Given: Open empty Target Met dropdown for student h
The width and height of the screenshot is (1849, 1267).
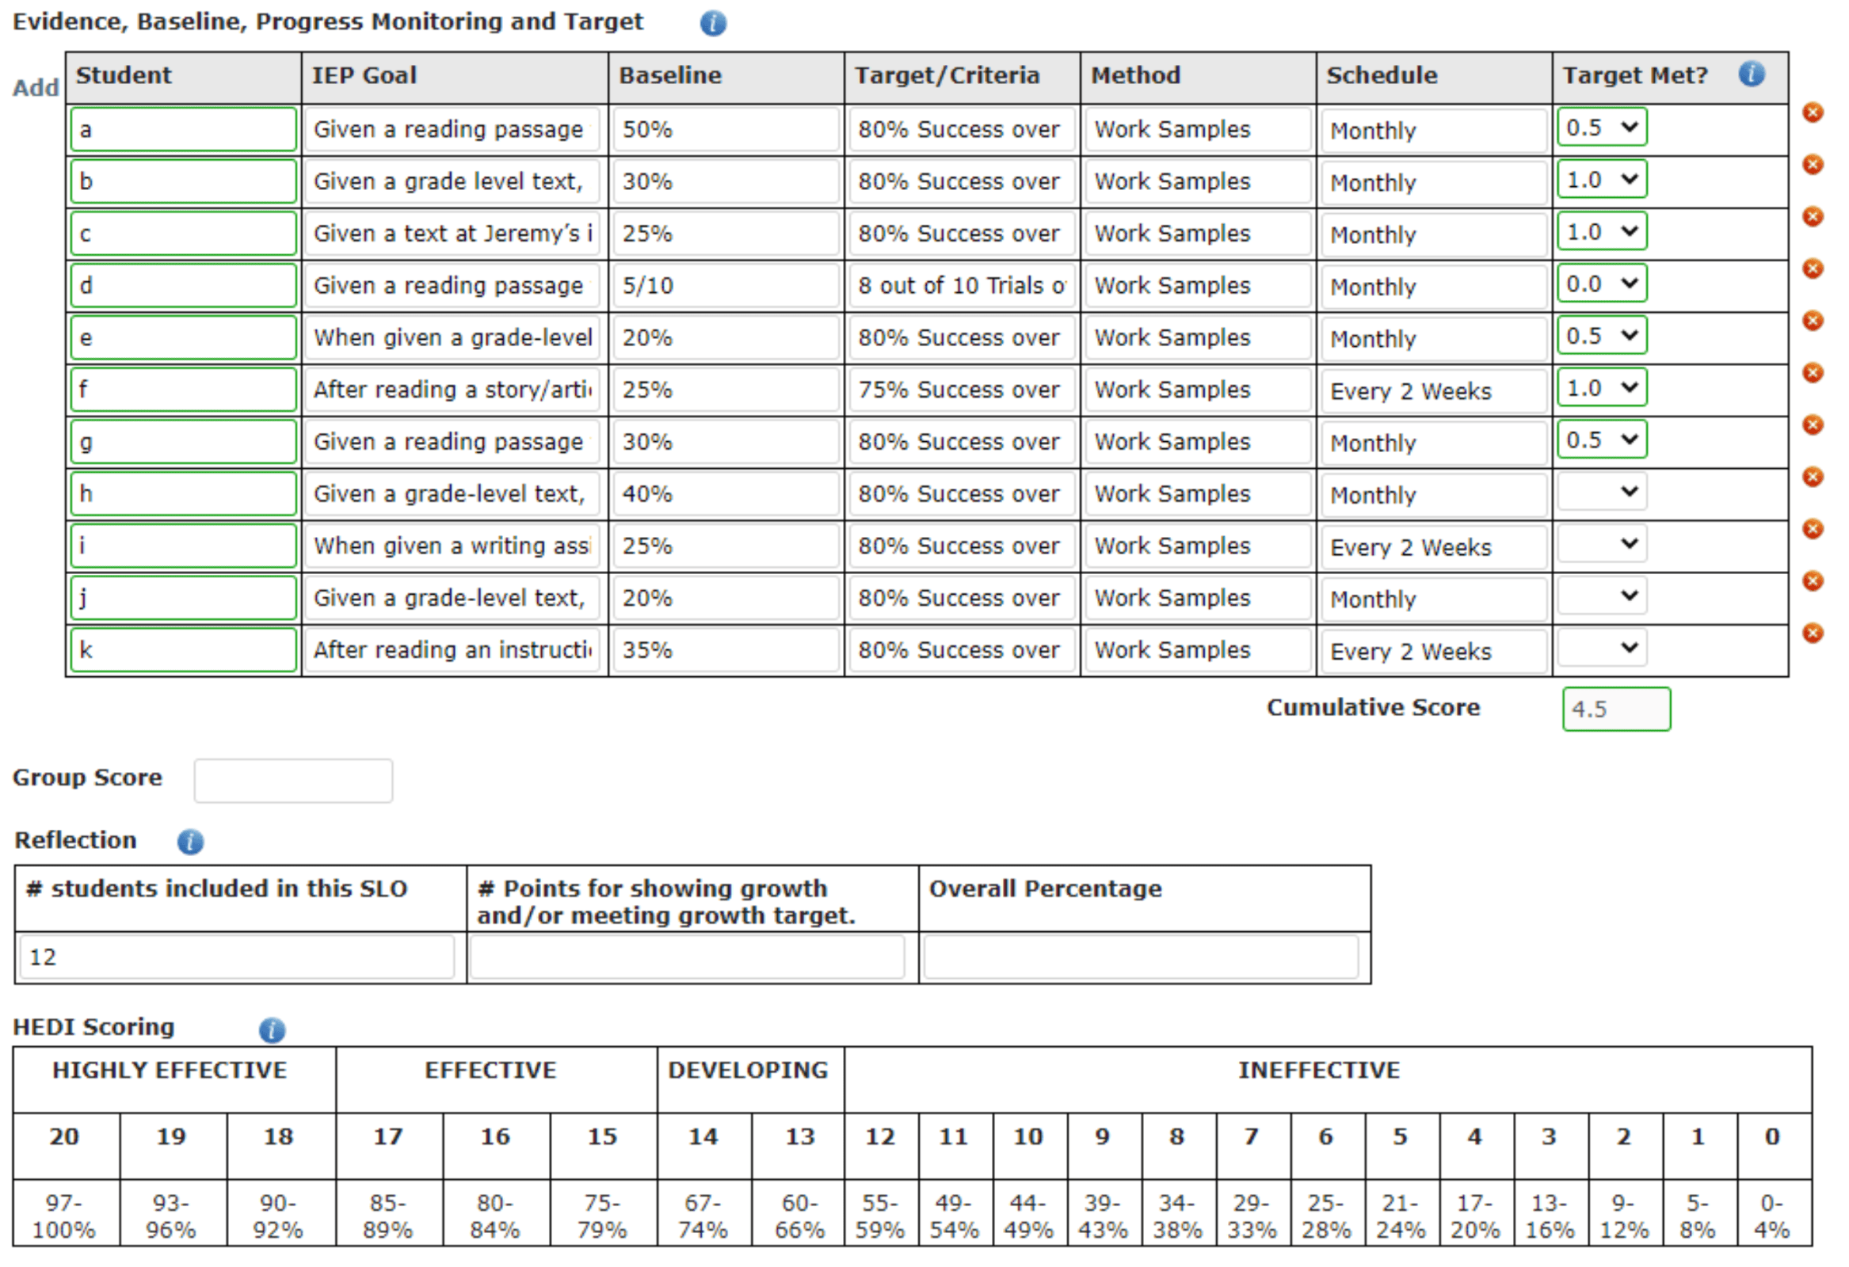Looking at the screenshot, I should tap(1602, 492).
